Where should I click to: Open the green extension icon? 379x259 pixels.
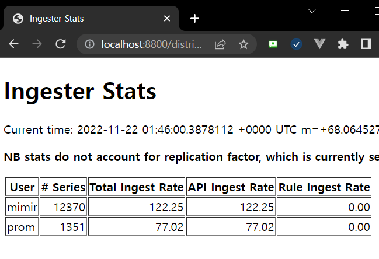pos(273,44)
